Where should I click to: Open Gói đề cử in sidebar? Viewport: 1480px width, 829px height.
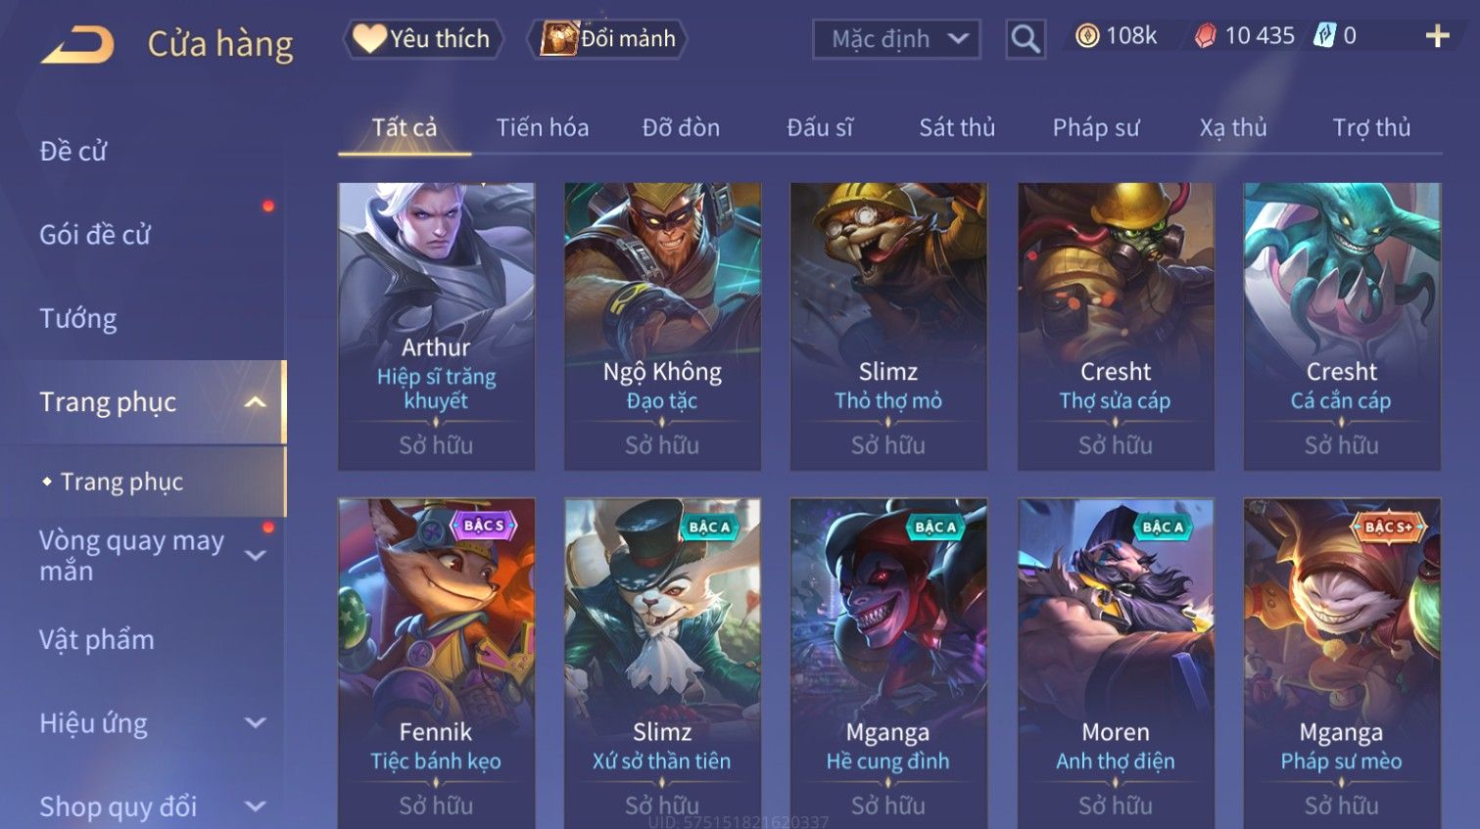tap(95, 235)
